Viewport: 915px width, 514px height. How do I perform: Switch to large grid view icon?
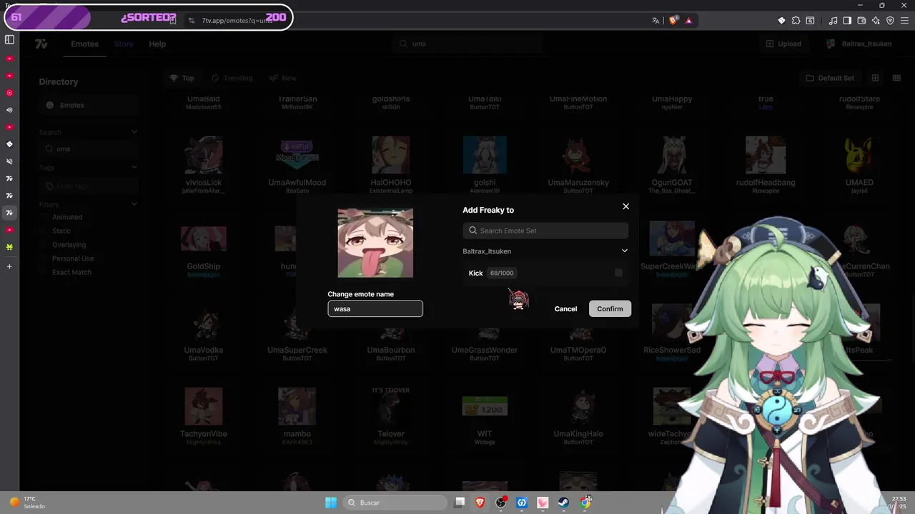coord(875,78)
